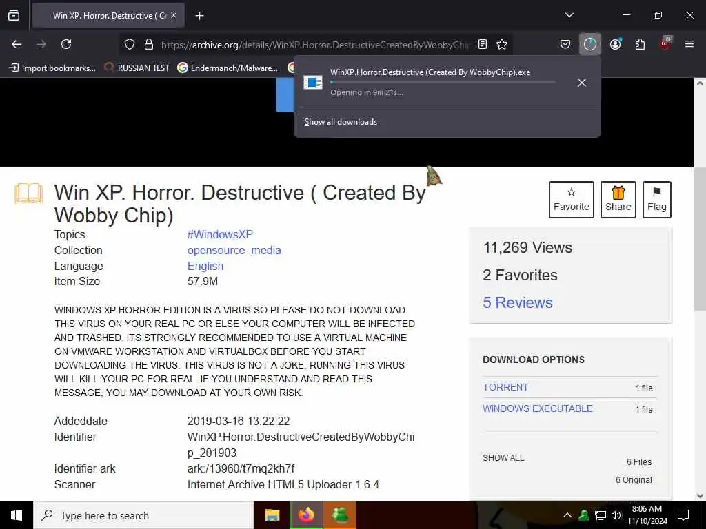Open Firefox account menu
Image resolution: width=706 pixels, height=529 pixels.
[x=615, y=44]
